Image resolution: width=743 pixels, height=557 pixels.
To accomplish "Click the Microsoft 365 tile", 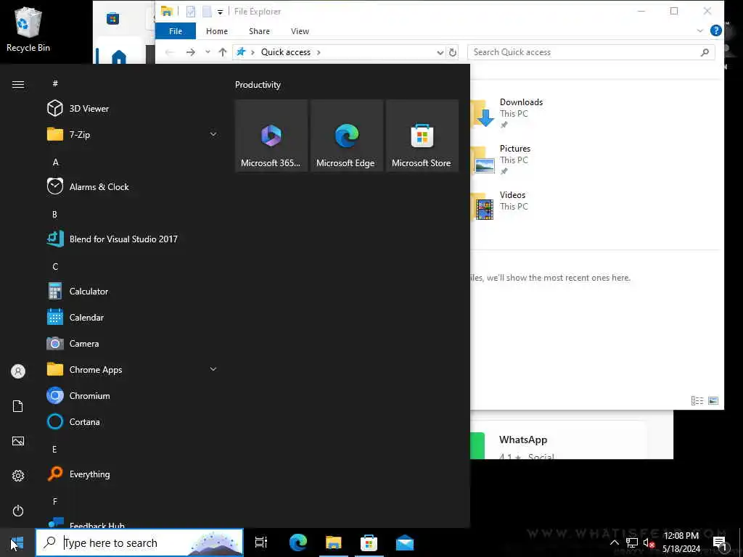I will [x=271, y=136].
